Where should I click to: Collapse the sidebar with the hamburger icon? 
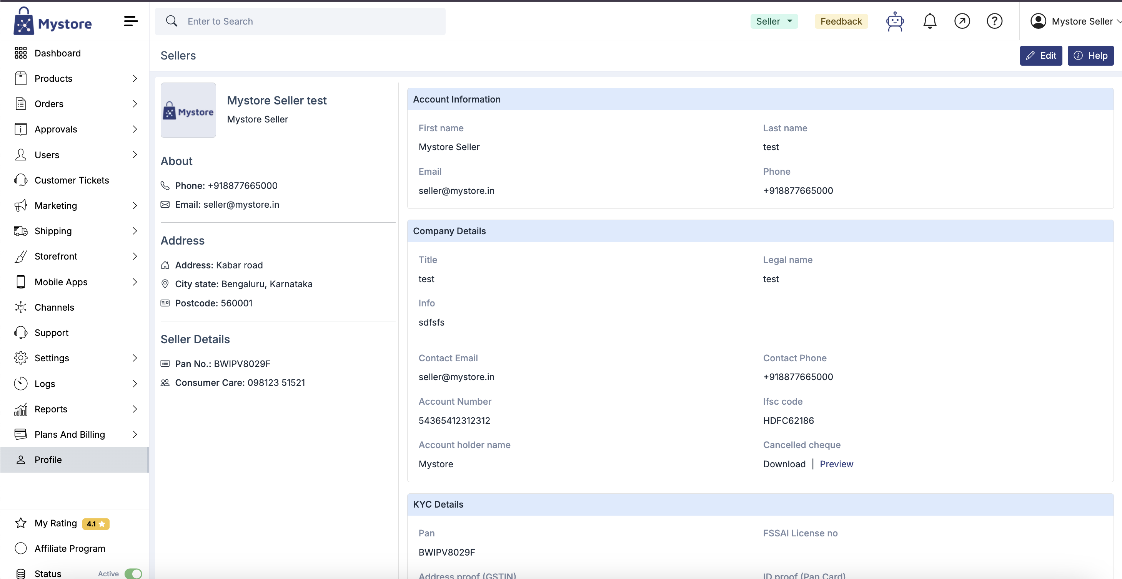[131, 21]
